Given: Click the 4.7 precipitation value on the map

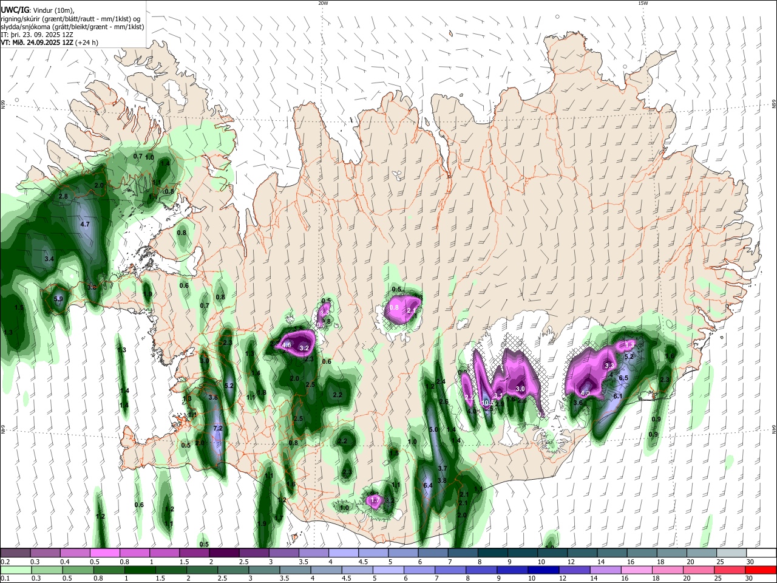Looking at the screenshot, I should (85, 224).
